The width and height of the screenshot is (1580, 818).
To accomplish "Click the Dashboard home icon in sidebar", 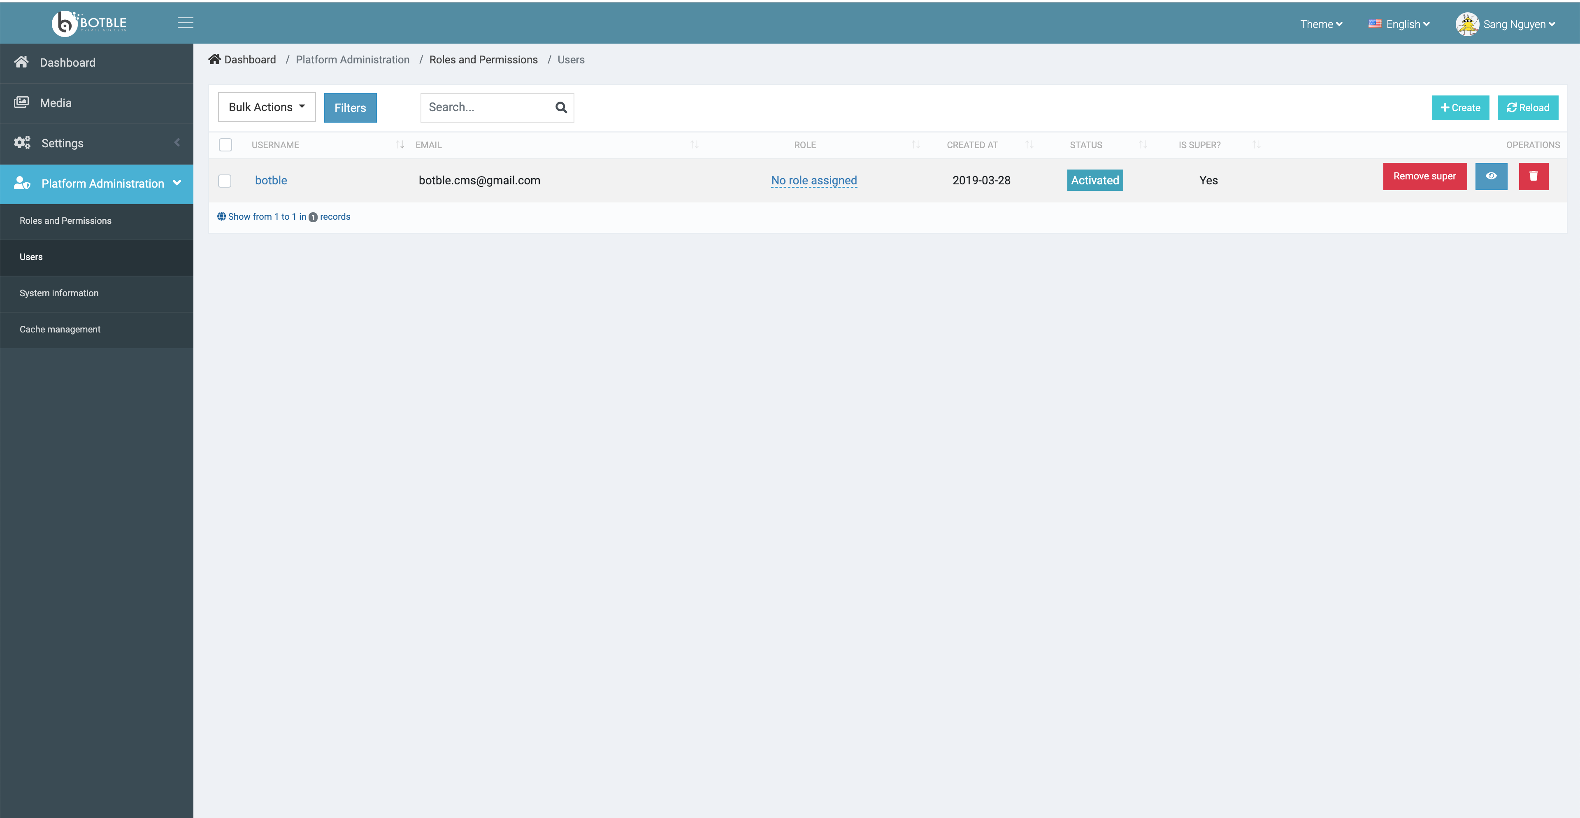I will (x=21, y=62).
